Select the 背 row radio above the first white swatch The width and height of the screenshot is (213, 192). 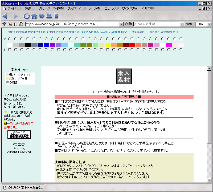coord(10,39)
